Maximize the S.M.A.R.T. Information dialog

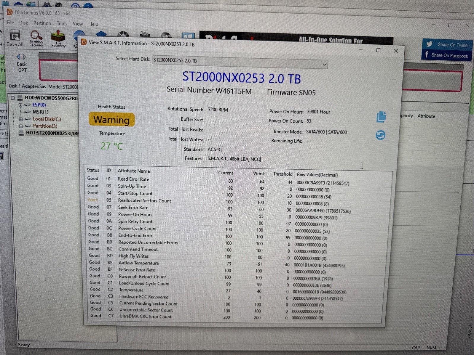(378, 50)
